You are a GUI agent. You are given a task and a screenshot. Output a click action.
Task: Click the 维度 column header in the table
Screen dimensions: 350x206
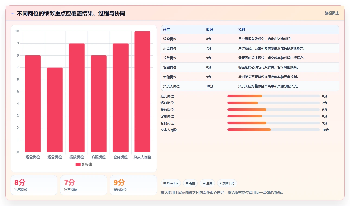[x=166, y=30]
